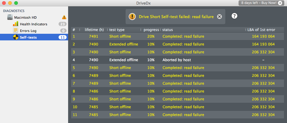The width and height of the screenshot is (287, 123).
Task: Select the Health Indicators item in the sidebar
Action: (33, 24)
